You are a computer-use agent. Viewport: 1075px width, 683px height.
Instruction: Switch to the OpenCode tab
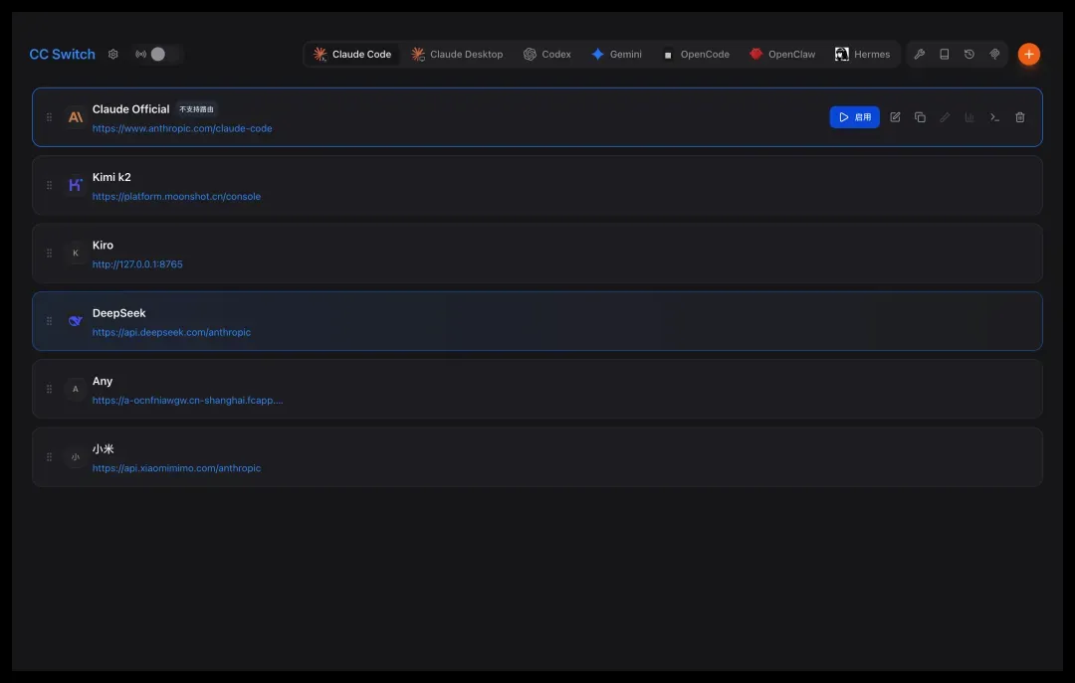pyautogui.click(x=695, y=54)
